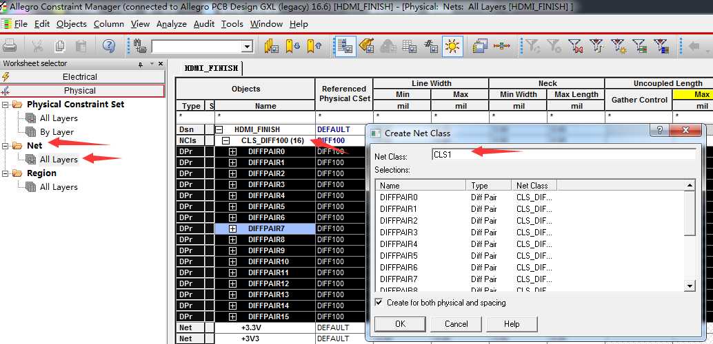Click bookmark icon with down arrow
The width and height of the screenshot is (713, 344).
tap(292, 46)
